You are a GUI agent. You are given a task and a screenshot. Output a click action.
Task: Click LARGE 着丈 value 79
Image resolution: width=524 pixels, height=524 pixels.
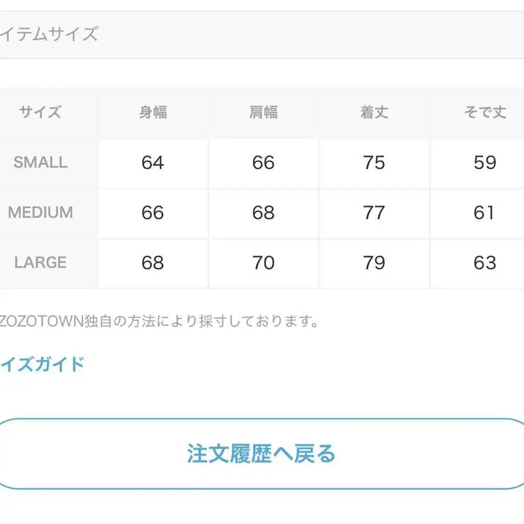coord(374,263)
